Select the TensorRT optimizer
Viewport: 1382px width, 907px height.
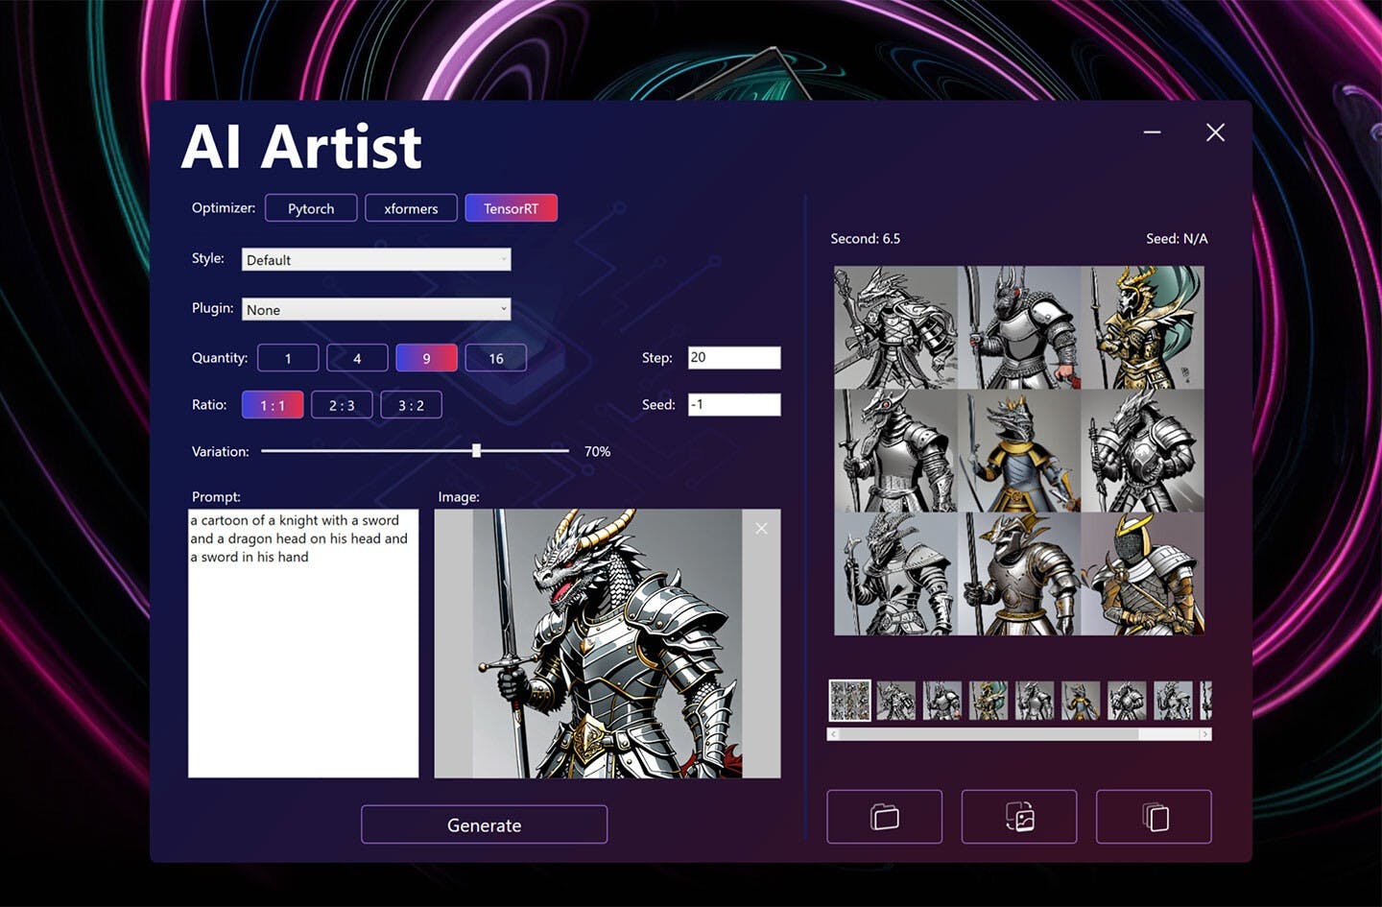(511, 208)
